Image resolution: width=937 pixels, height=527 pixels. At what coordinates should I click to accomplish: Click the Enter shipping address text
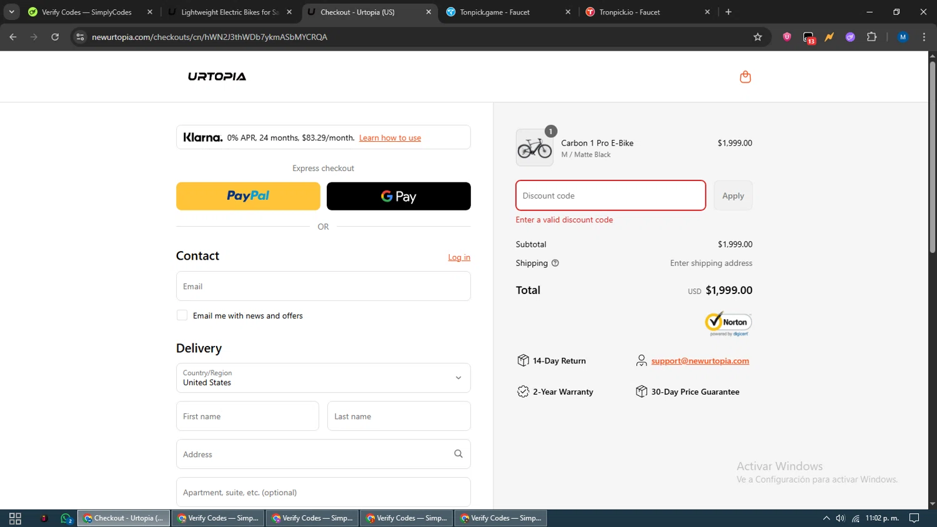[x=711, y=263]
